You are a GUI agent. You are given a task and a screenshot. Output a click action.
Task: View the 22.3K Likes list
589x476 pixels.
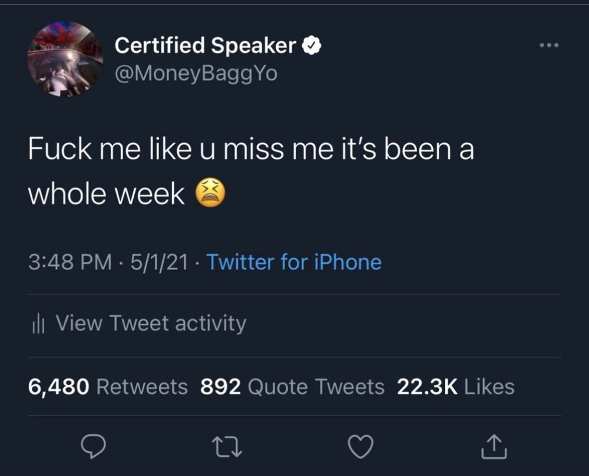pyautogui.click(x=456, y=387)
